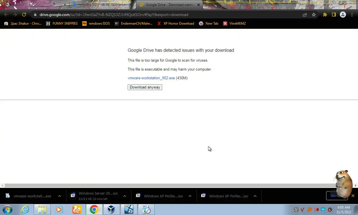
Task: Open the windows ISOS bookmark
Action: 96,24
